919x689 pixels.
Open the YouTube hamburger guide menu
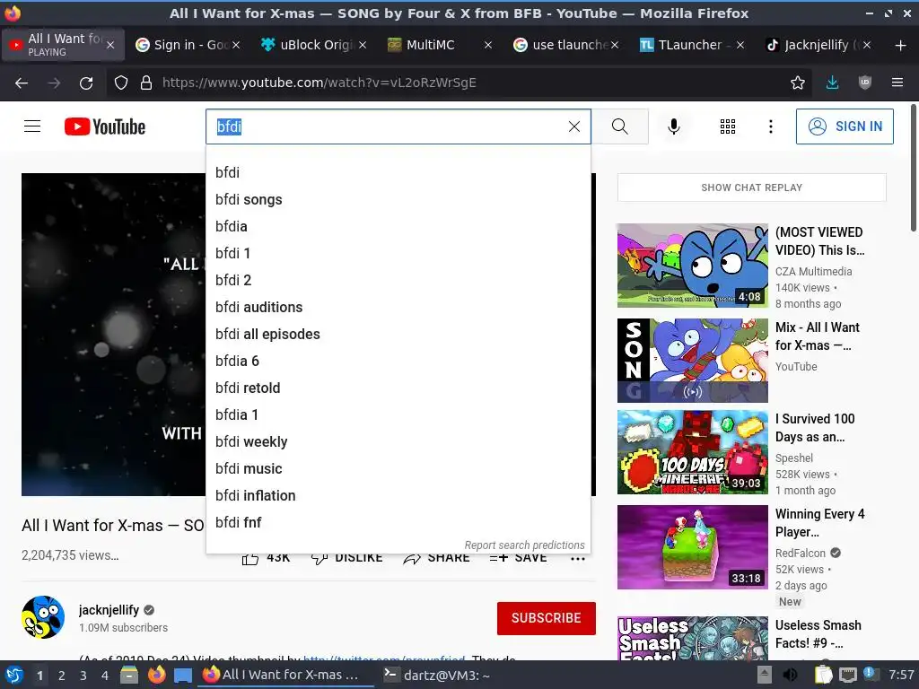tap(32, 126)
